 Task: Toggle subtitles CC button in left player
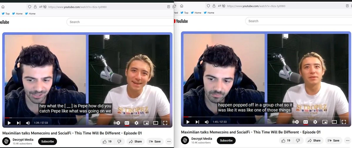tap(127, 123)
